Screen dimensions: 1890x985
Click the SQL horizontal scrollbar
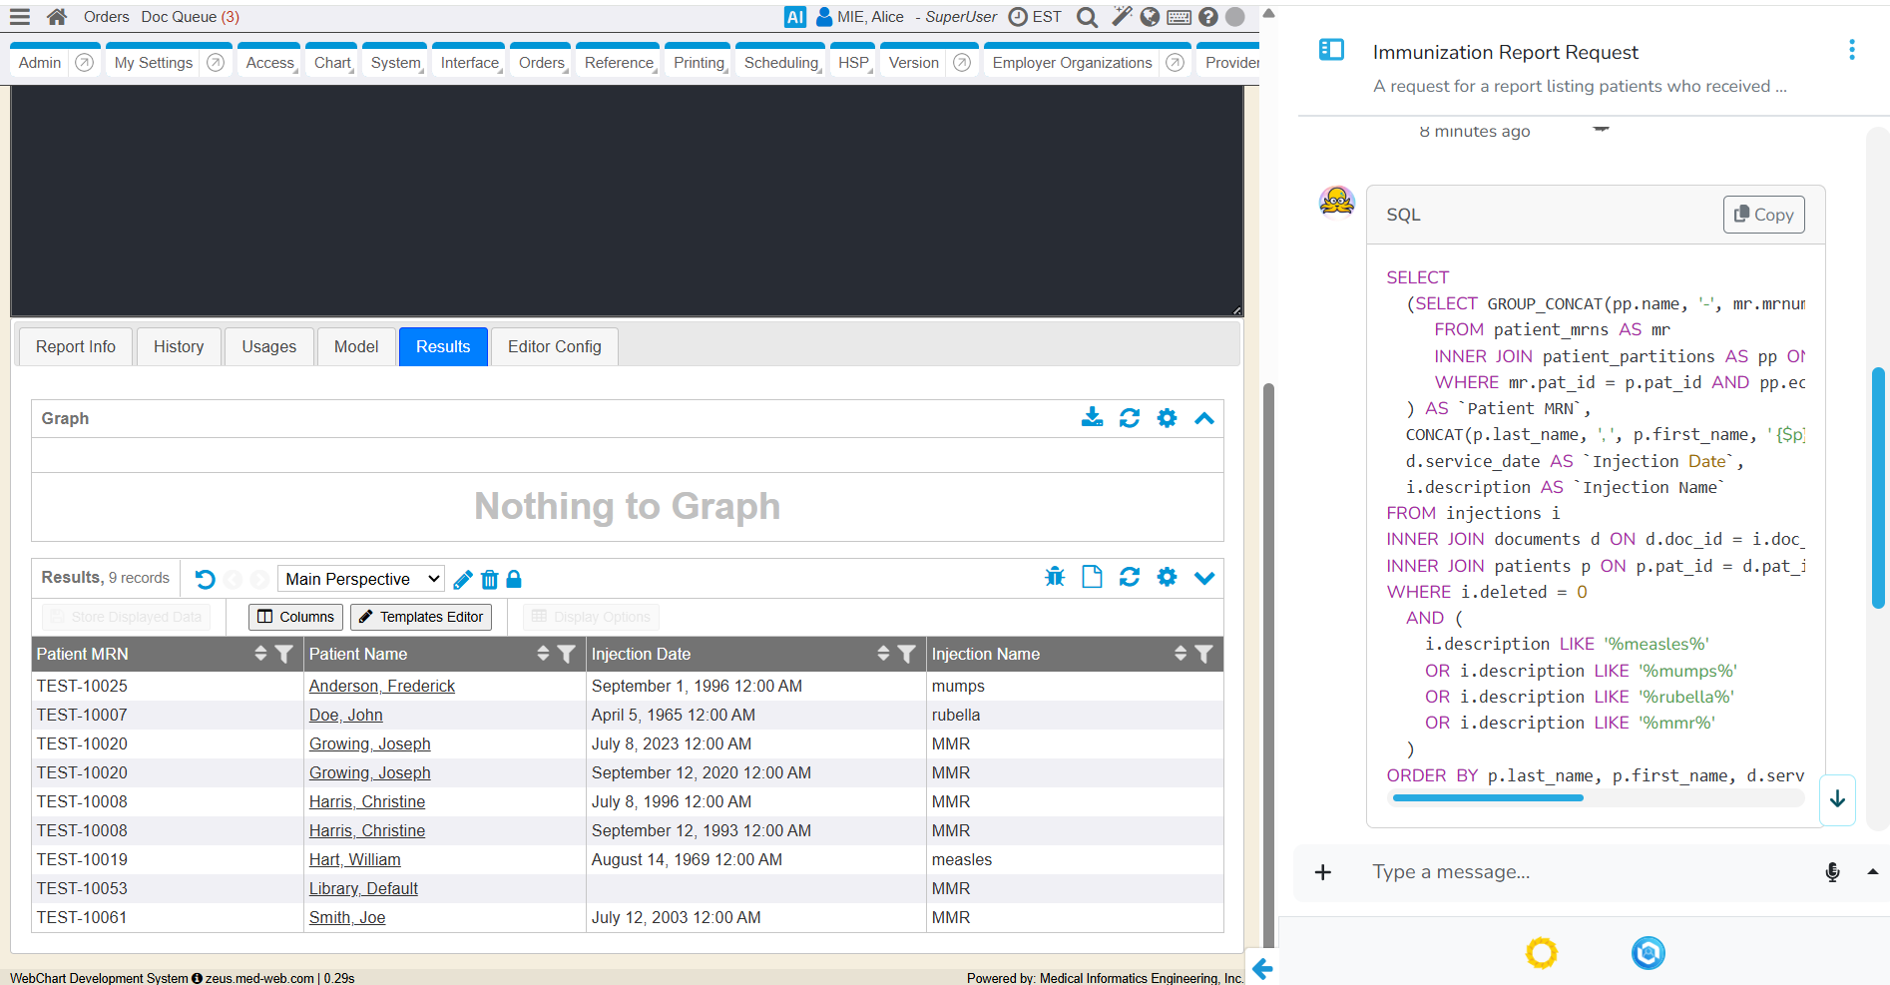(1487, 797)
